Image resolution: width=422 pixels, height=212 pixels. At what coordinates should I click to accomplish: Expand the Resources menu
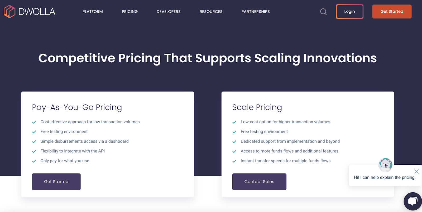211,12
